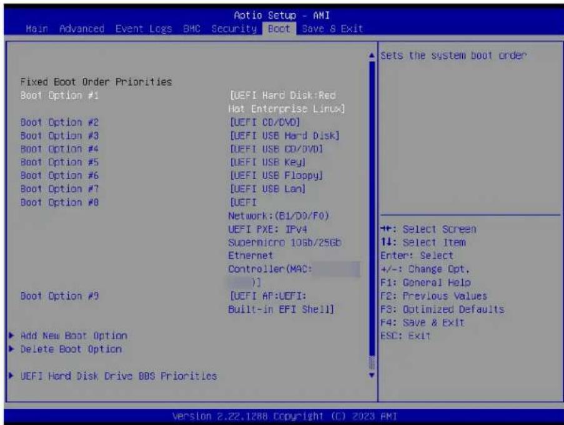Open Delete Boot Option submenu
This screenshot has height=425, width=564.
point(71,349)
